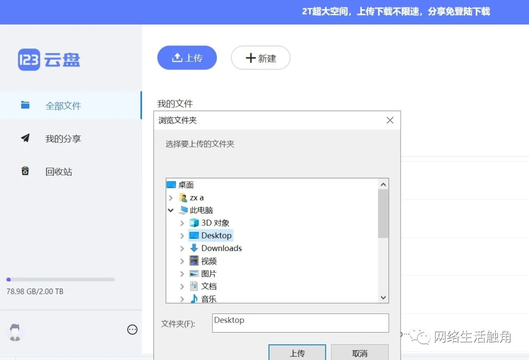
Task: Click the plus icon on 新建 button
Action: tap(250, 58)
